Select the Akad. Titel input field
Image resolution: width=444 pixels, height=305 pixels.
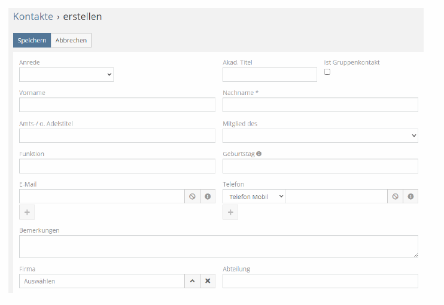click(x=270, y=75)
